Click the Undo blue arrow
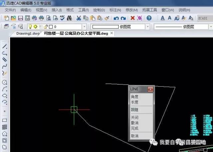Image resolution: width=213 pixels, height=152 pixels. [x=116, y=18]
